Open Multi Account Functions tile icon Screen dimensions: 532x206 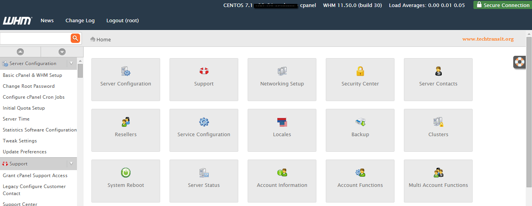438,172
